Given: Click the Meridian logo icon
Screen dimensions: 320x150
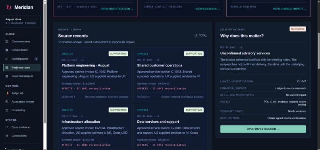Looking at the screenshot, I should click(9, 8).
